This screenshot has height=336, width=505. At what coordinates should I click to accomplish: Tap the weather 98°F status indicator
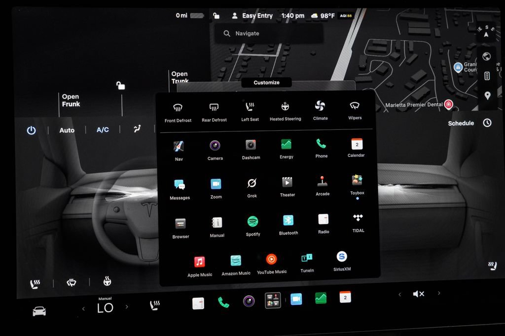pos(323,16)
